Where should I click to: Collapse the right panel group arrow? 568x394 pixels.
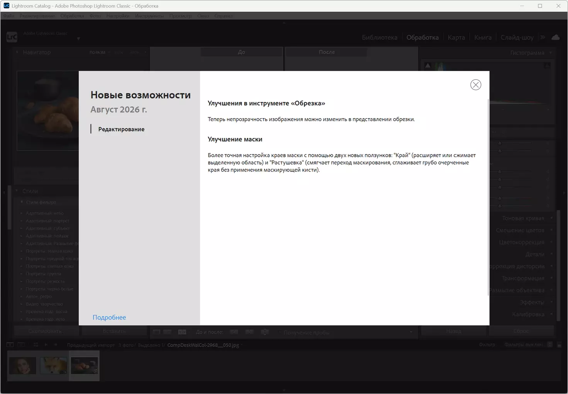564,192
